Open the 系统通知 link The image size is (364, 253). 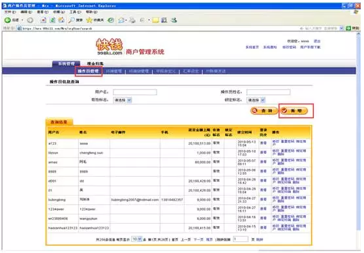270,47
